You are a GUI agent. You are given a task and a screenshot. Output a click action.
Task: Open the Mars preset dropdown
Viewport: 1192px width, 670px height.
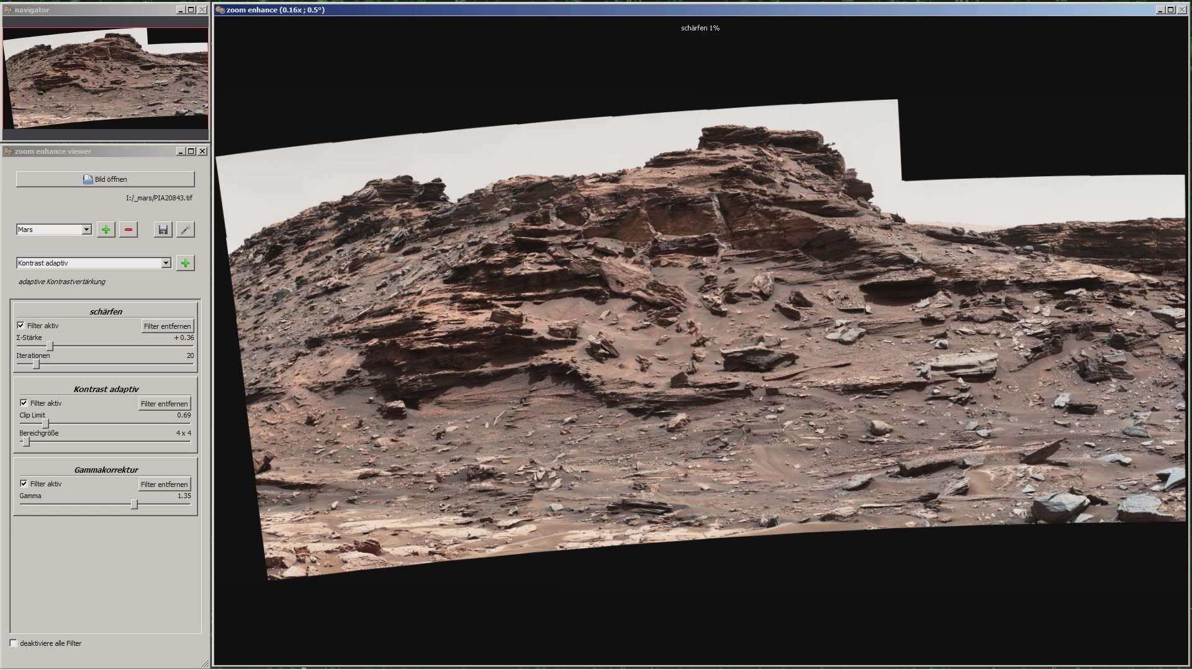click(x=87, y=230)
